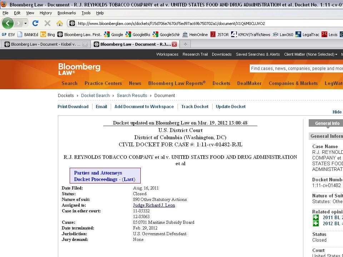Jump to Parties and Attorneys
The image size is (343, 257).
coord(98,173)
